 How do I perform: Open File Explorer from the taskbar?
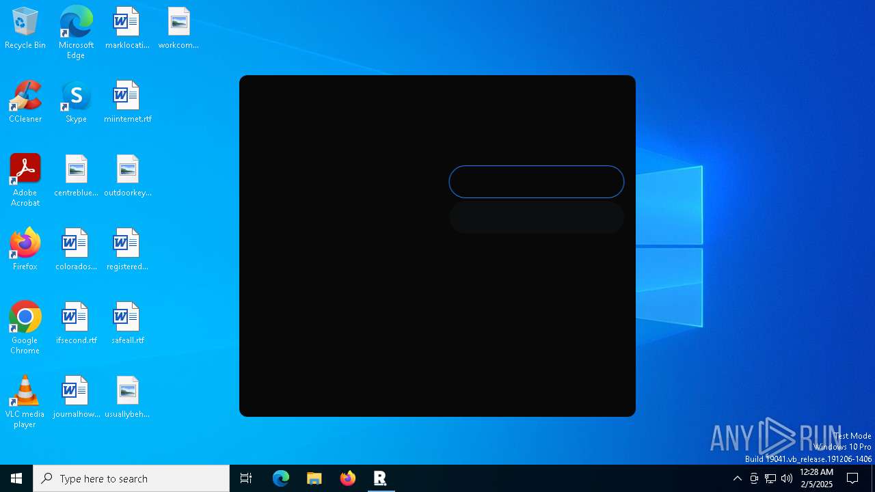tap(314, 478)
